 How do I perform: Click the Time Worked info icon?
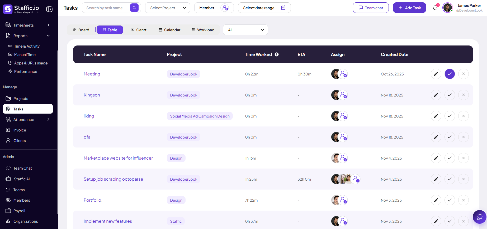pos(277,54)
